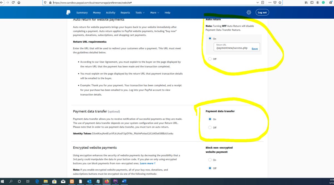Image resolution: width=334 pixels, height=185 pixels.
Task: Launch Microsoft Edge from taskbar
Action: coord(37,181)
